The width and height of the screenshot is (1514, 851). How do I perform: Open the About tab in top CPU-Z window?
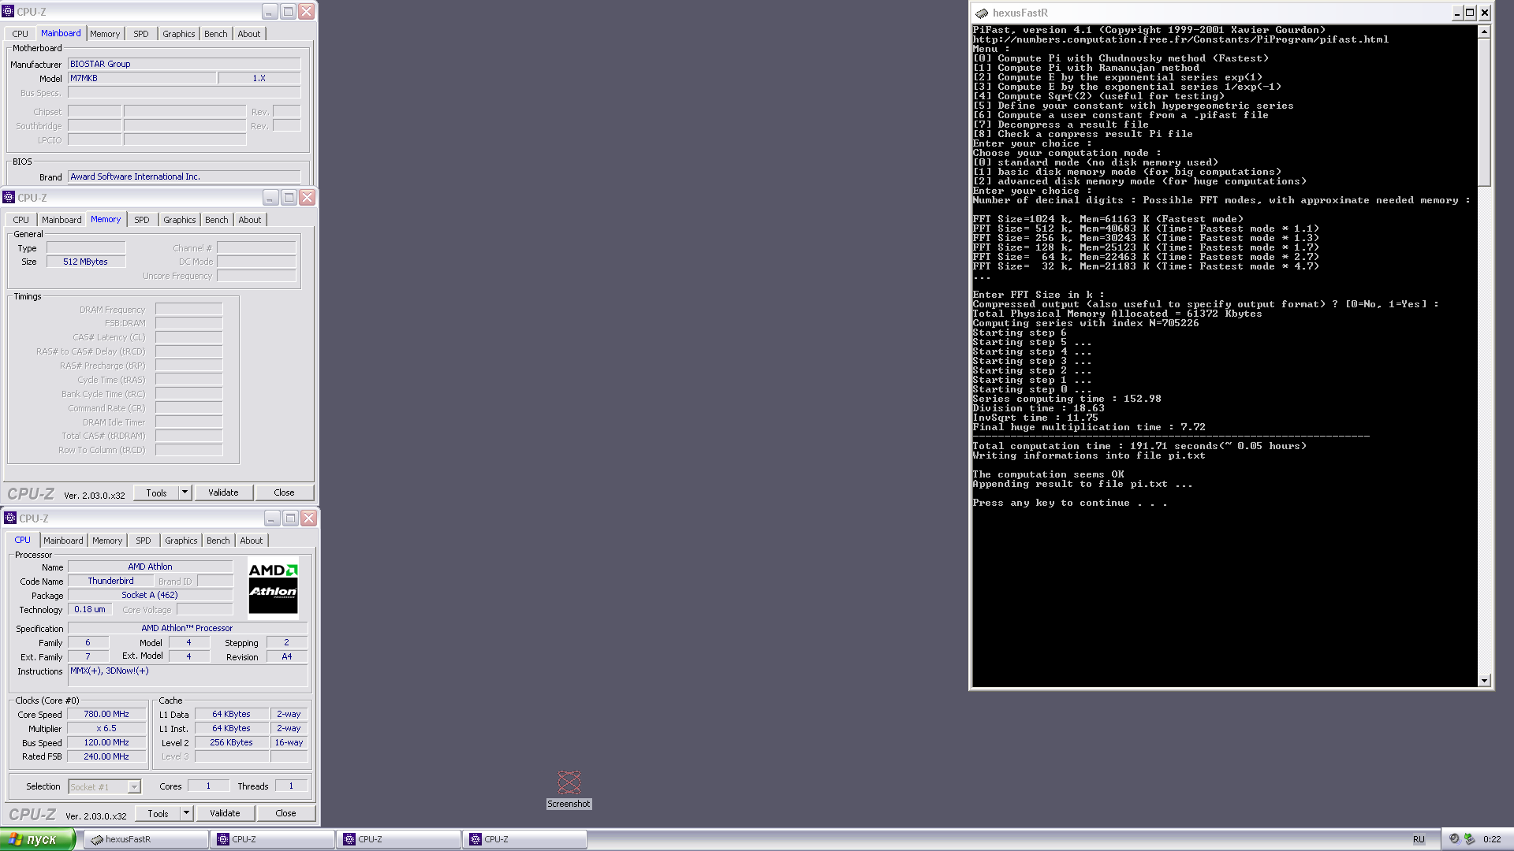click(249, 34)
